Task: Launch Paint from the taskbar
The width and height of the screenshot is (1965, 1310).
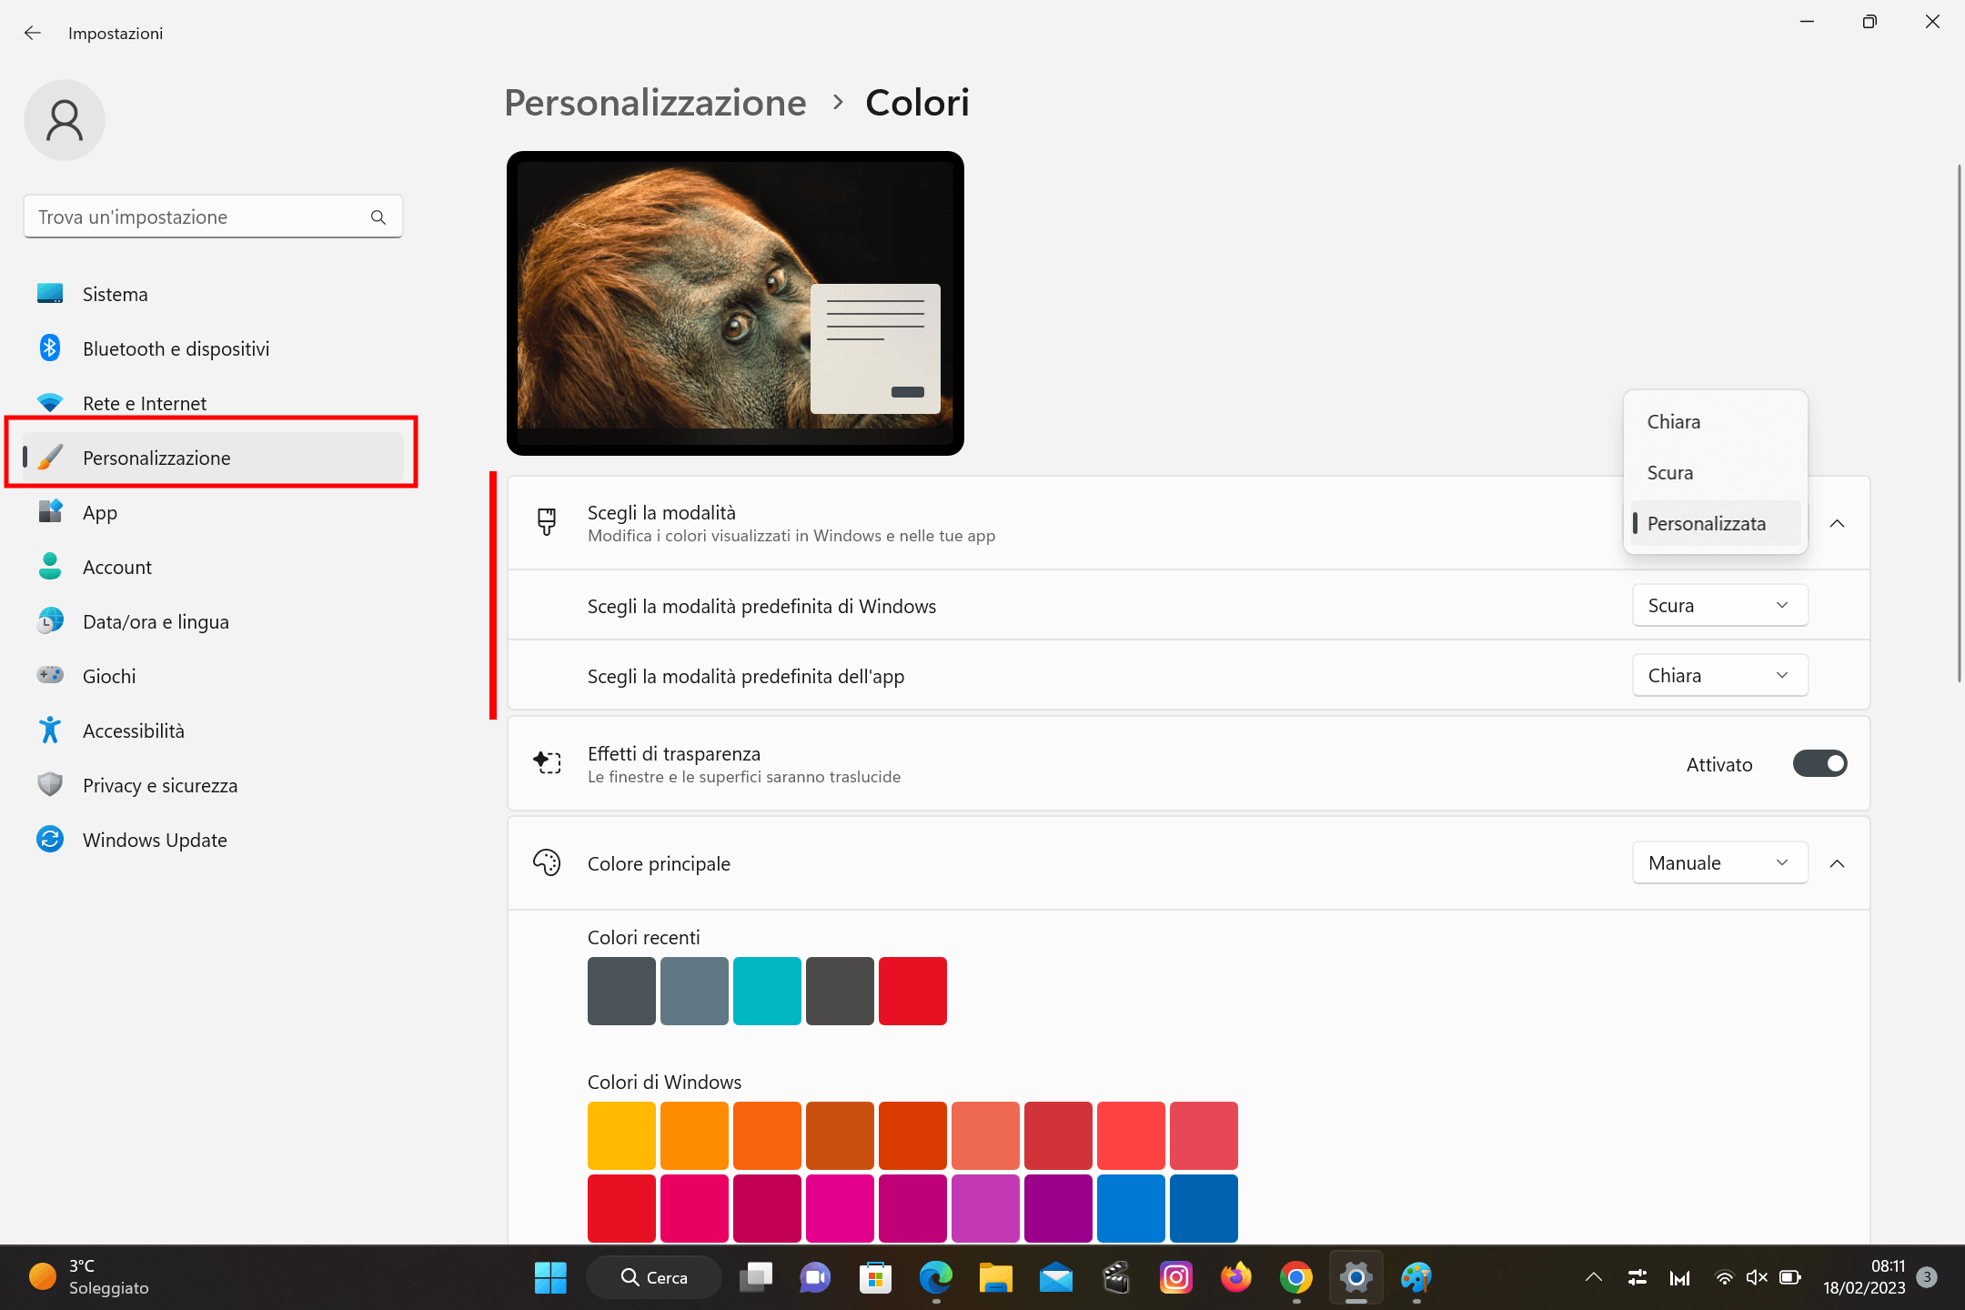Action: (x=1416, y=1278)
